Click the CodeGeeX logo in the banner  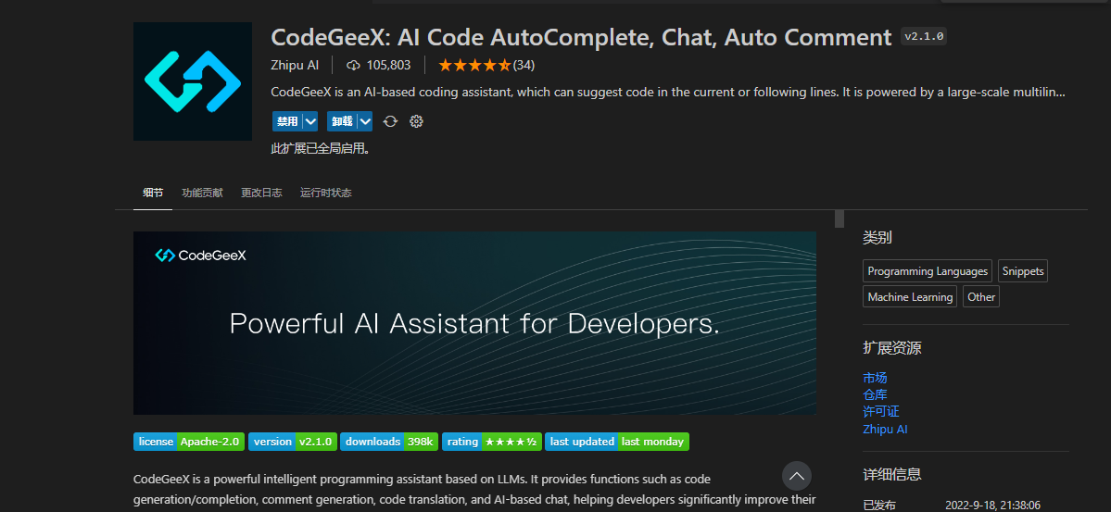[200, 256]
